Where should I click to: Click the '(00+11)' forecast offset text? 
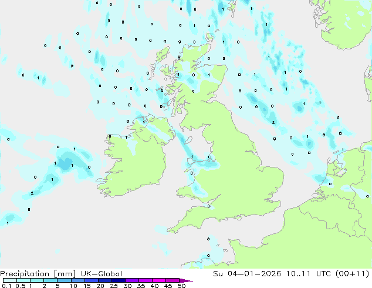353,274
